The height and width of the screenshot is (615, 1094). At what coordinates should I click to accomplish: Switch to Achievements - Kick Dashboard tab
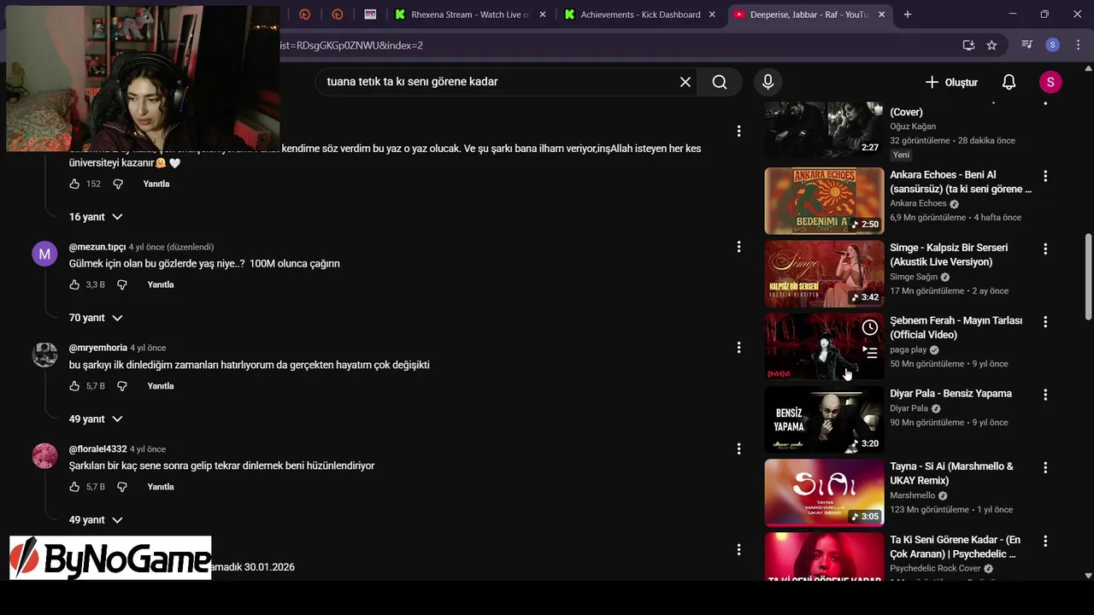[640, 15]
